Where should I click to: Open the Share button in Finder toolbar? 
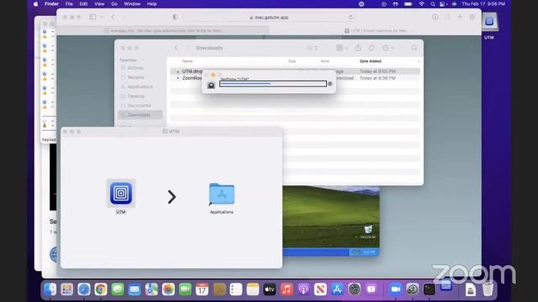pyautogui.click(x=358, y=48)
